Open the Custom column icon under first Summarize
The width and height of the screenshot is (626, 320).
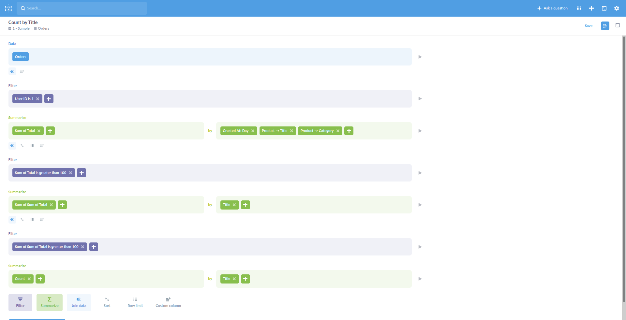click(x=42, y=146)
